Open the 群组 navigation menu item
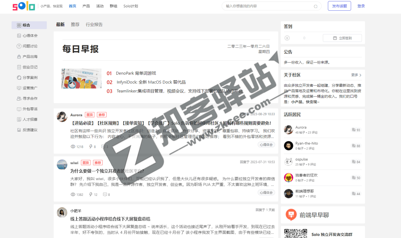The height and width of the screenshot is (238, 401). tap(113, 6)
